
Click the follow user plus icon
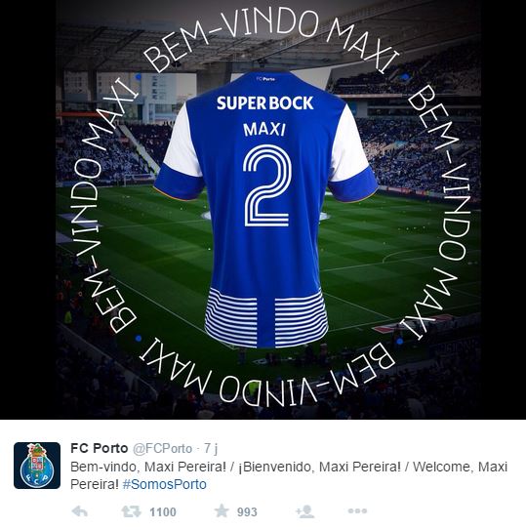(x=305, y=511)
